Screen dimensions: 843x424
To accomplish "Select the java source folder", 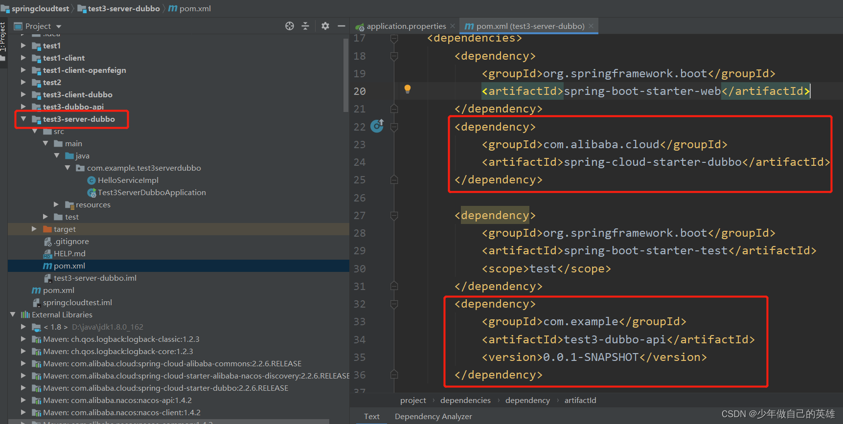I will coord(82,156).
